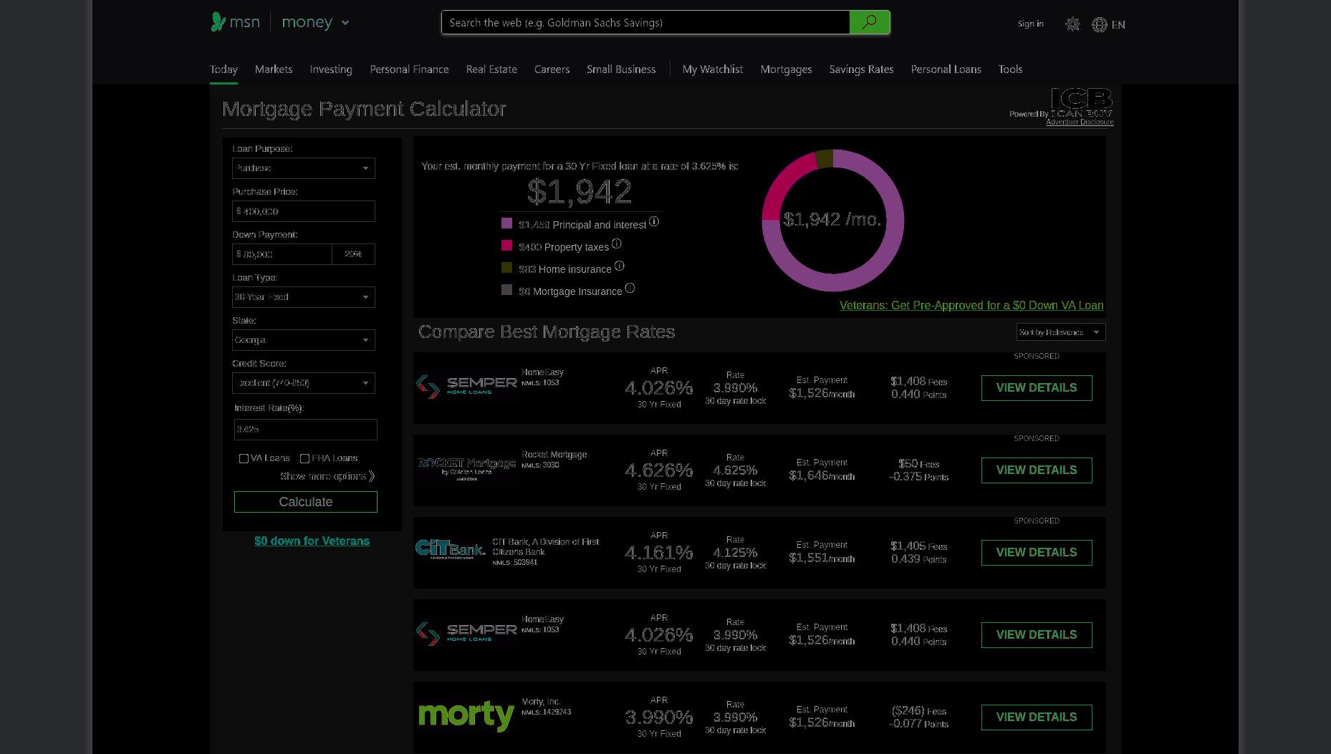The width and height of the screenshot is (1331, 754).
Task: Click the green search magnifier button
Action: coord(869,22)
